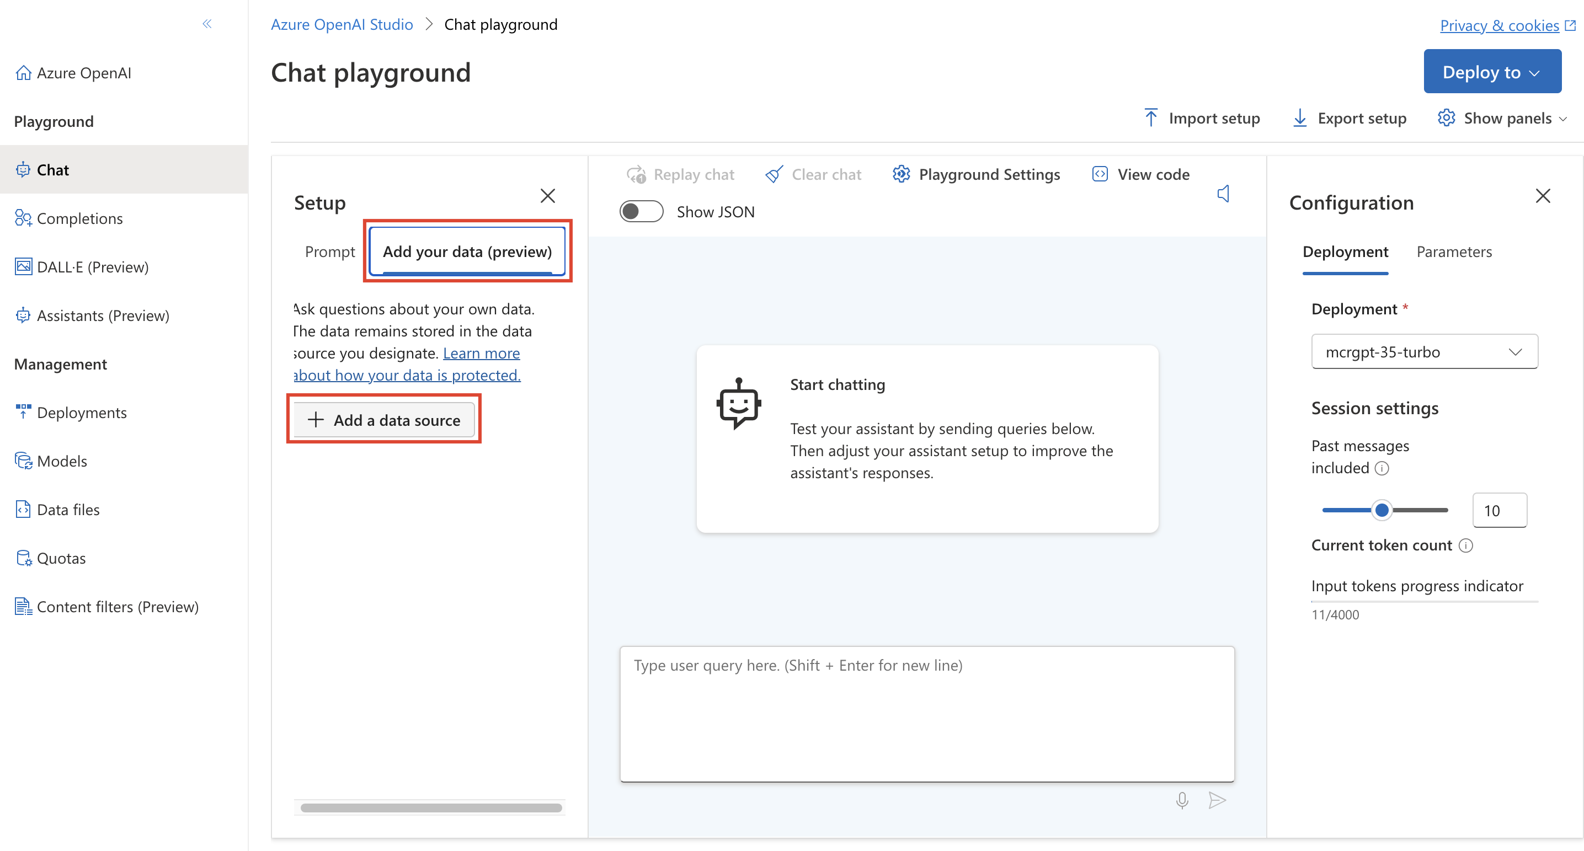Screen dimensions: 1584x851
Task: Click the send message arrow icon
Action: click(1217, 800)
